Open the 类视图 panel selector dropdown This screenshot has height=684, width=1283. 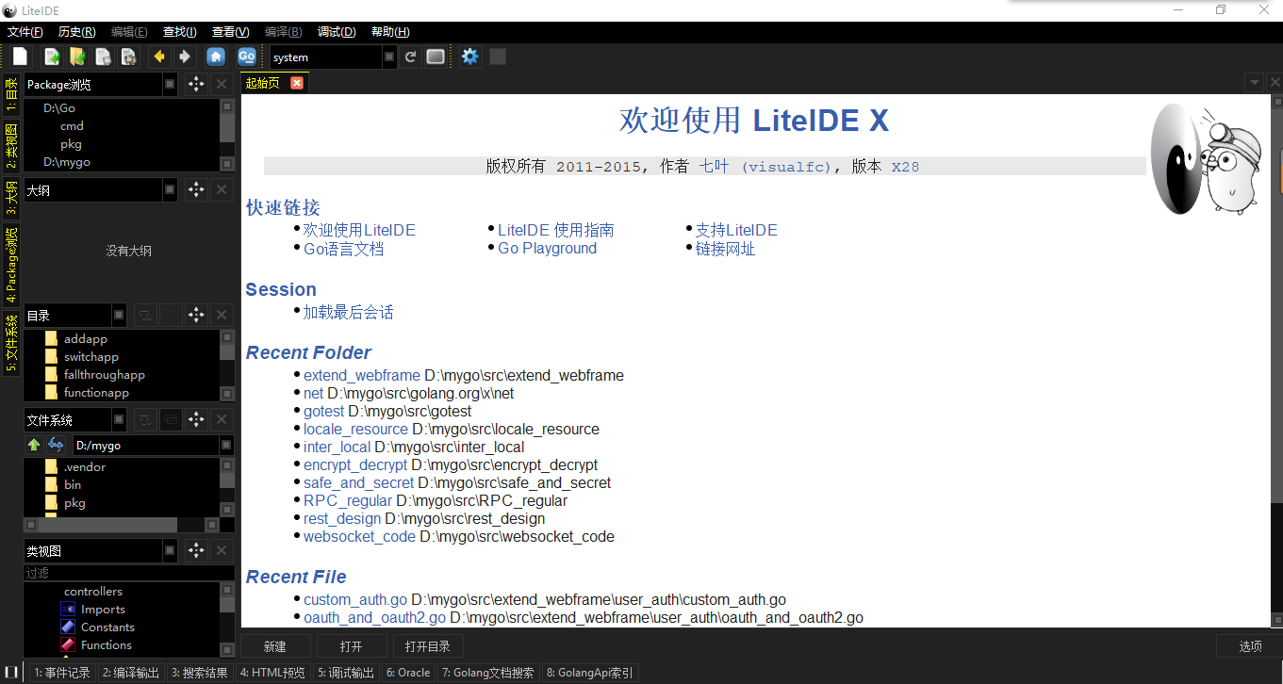click(170, 551)
